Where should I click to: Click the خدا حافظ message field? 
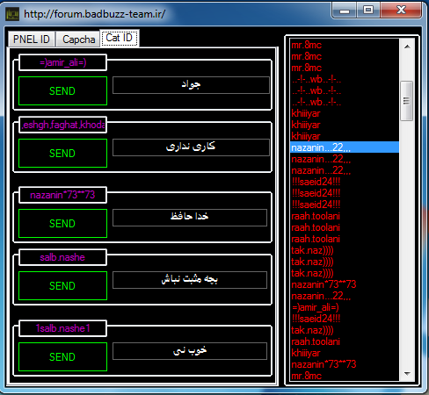click(190, 218)
